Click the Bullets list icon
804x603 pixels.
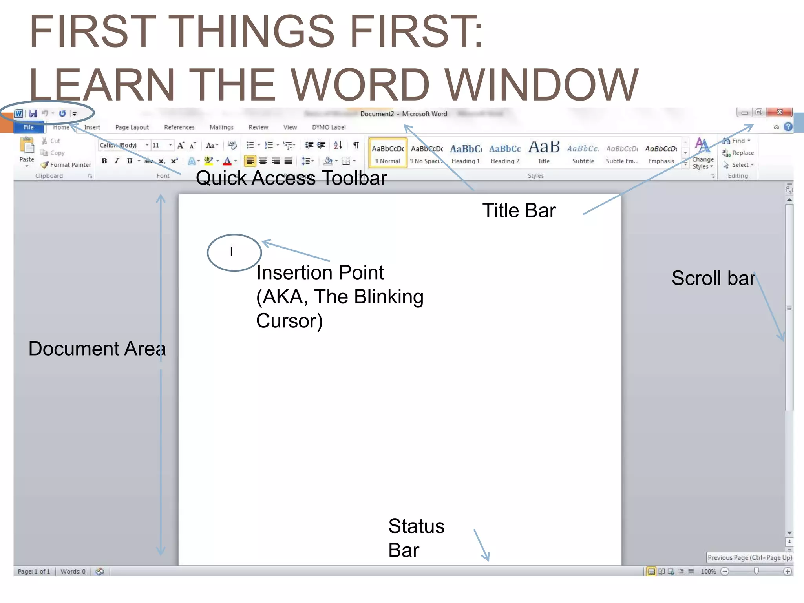point(250,145)
